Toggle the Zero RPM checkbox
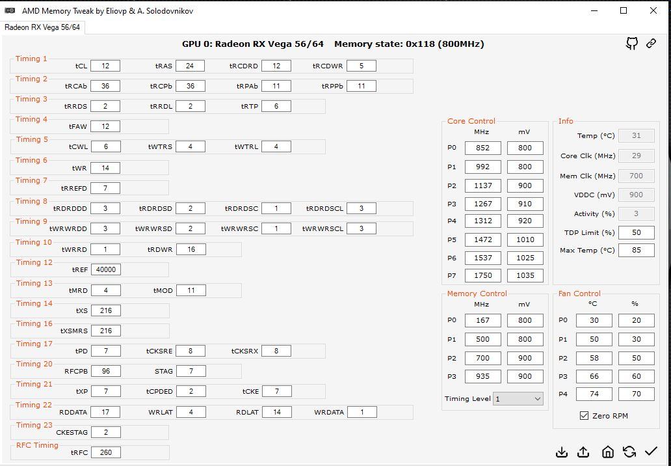The image size is (671, 466). pos(584,415)
